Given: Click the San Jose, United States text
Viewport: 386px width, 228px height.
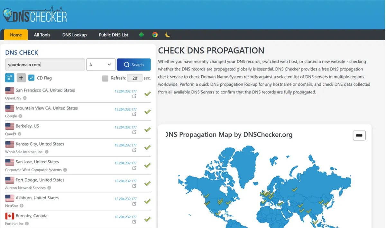Looking at the screenshot, I should [37, 162].
